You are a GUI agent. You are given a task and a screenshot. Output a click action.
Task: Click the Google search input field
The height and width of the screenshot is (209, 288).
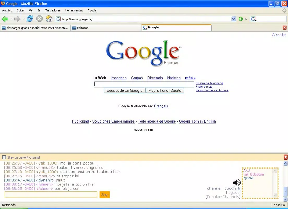(x=144, y=84)
